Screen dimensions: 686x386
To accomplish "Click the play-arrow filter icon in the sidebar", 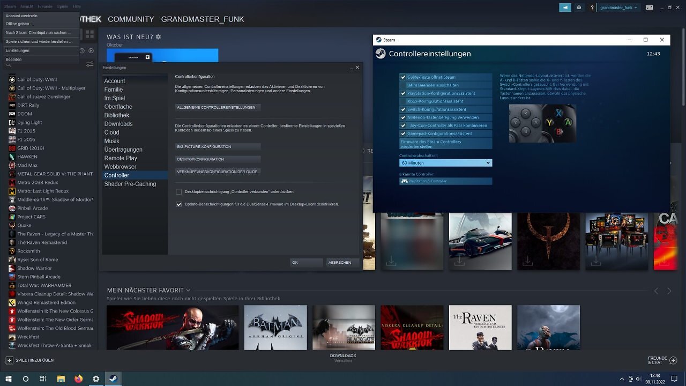I will click(91, 51).
